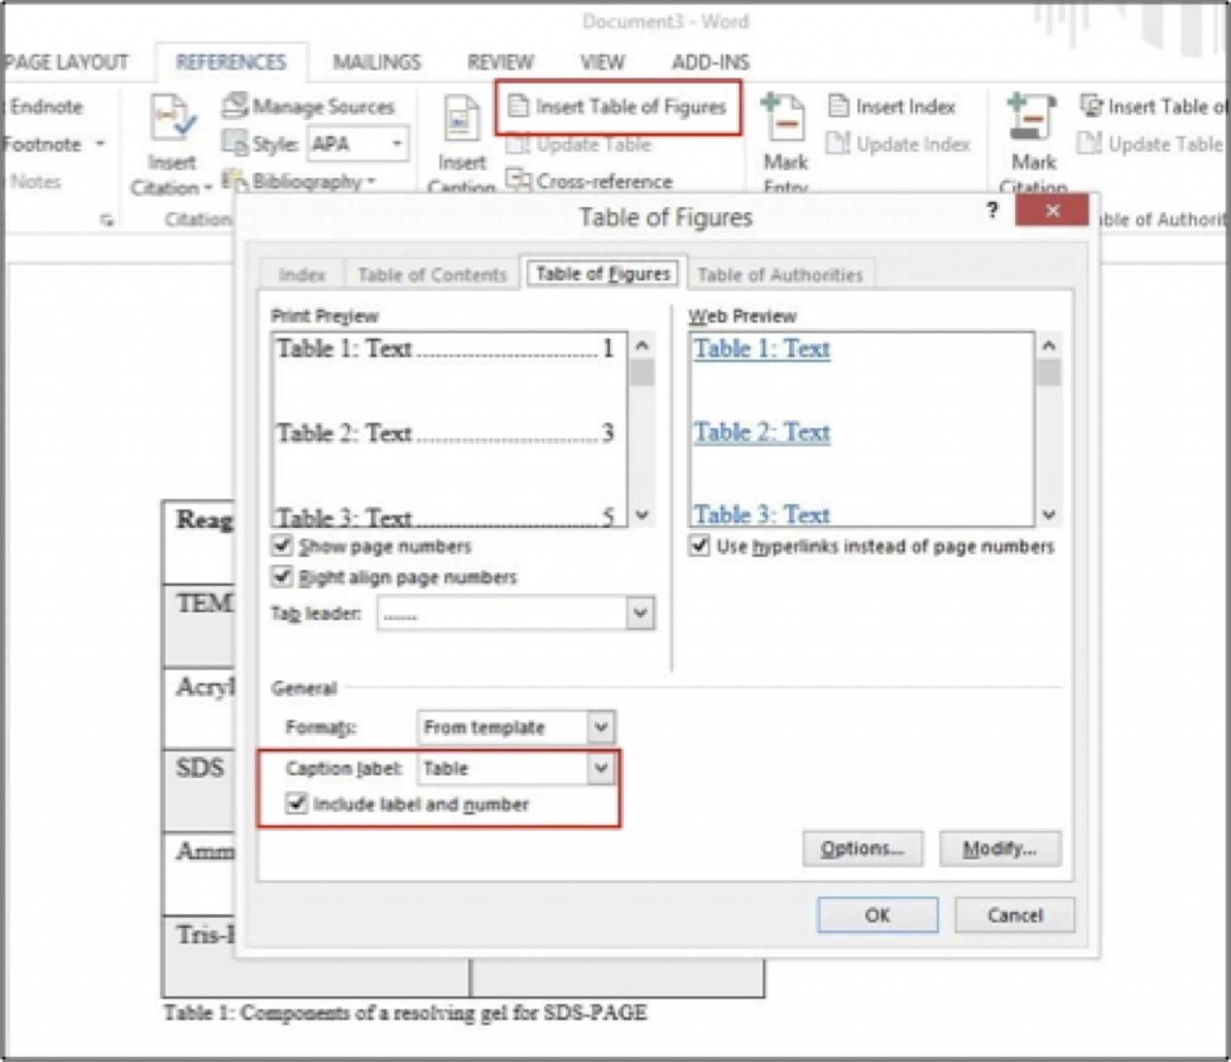Click the Footnote command in the ribbon
The height and width of the screenshot is (1062, 1231).
click(42, 144)
